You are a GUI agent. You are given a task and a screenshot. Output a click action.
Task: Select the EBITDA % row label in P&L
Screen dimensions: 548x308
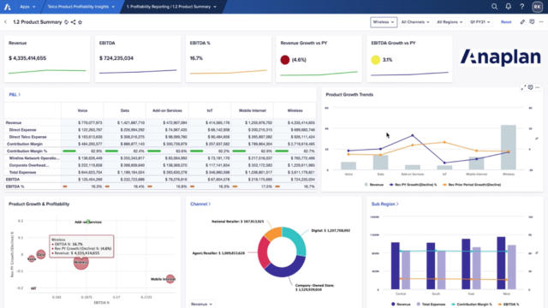point(15,187)
